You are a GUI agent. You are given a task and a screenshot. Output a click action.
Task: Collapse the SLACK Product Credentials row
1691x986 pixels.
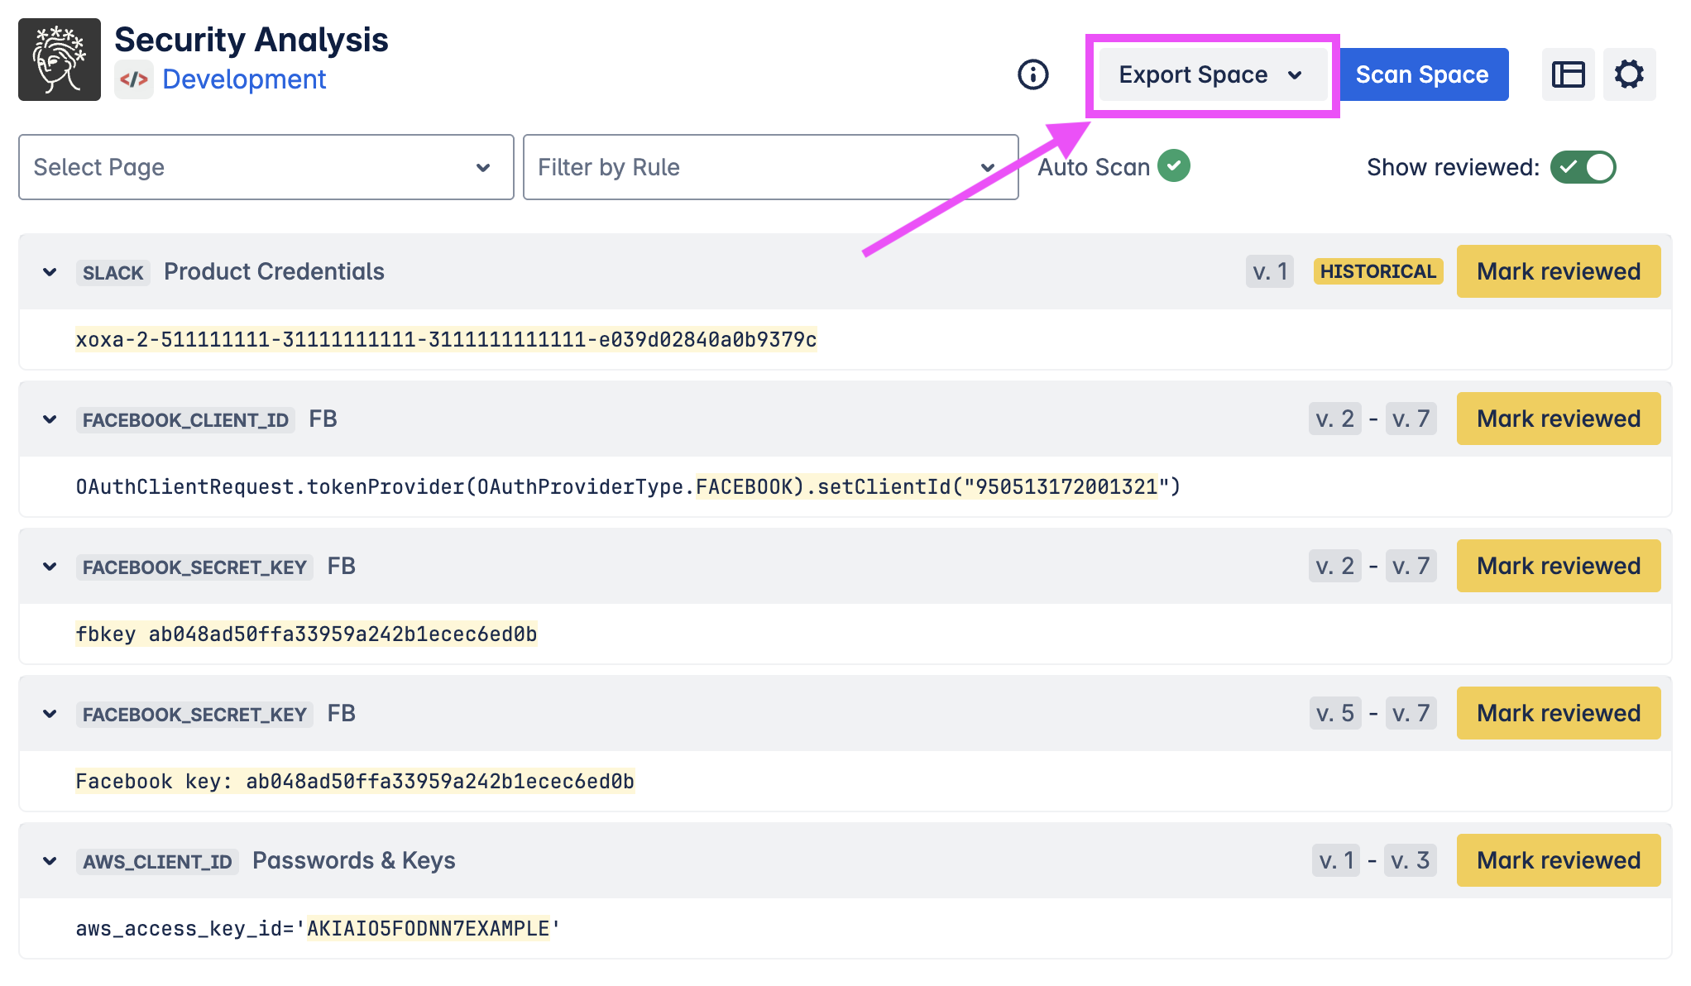click(x=50, y=272)
